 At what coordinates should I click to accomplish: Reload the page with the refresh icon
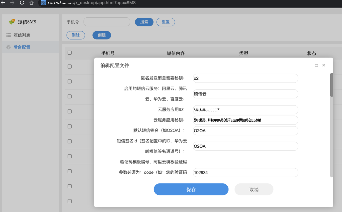(x=22, y=3)
